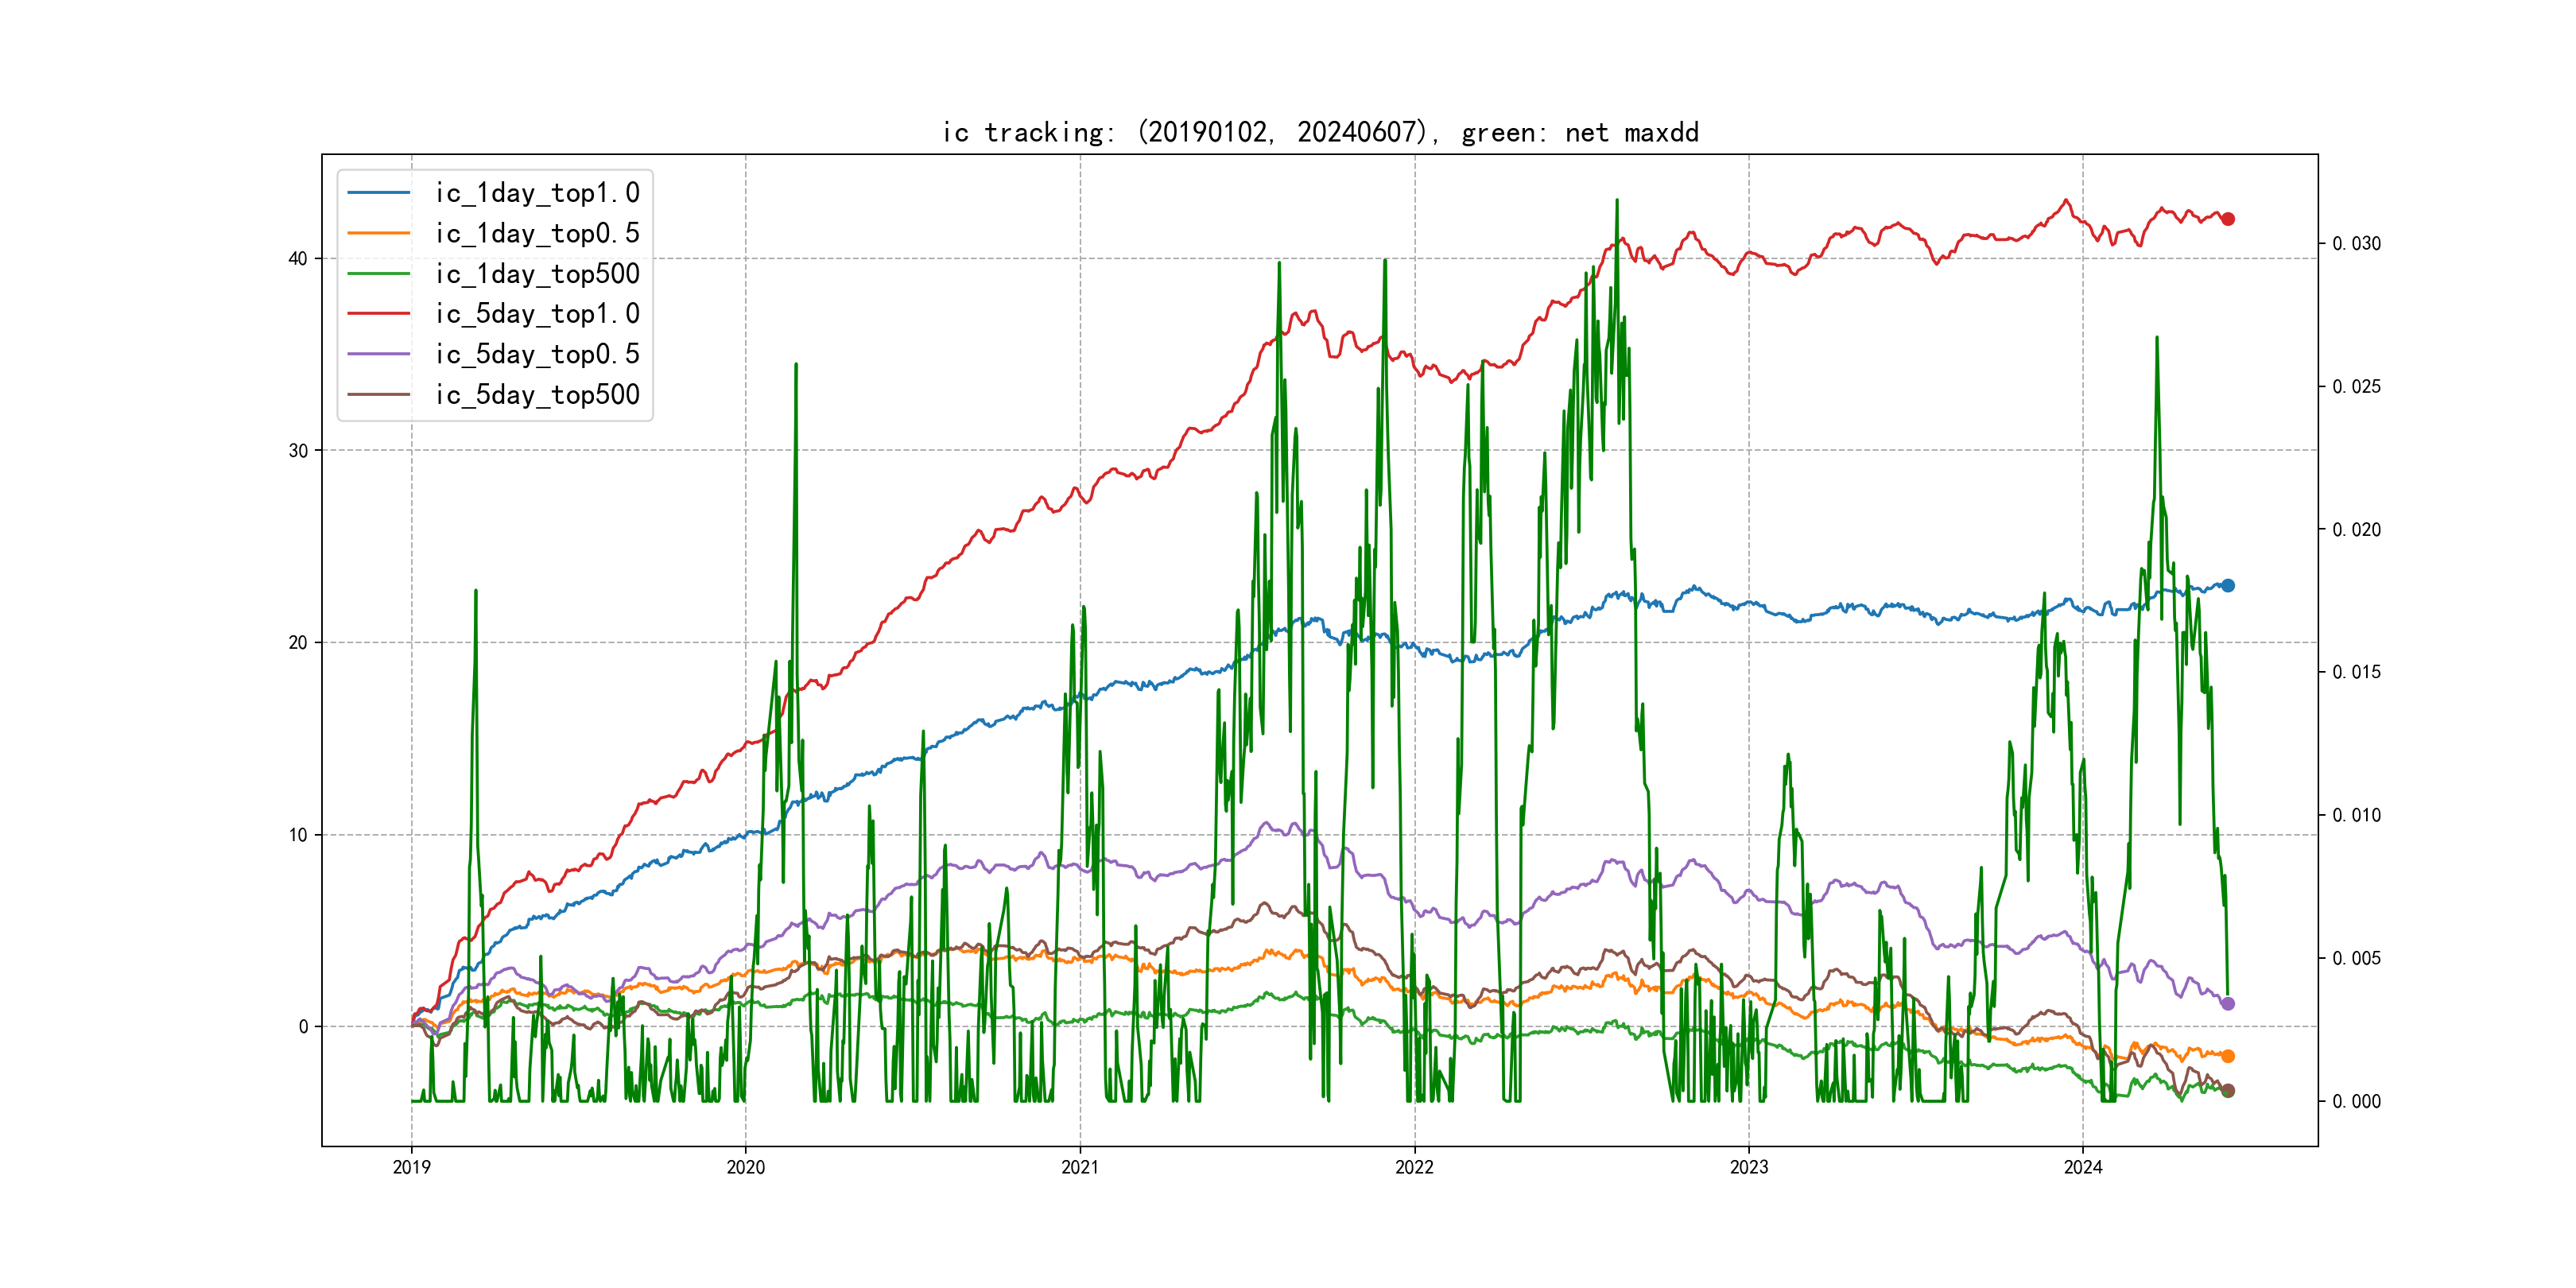2576x1288 pixels.
Task: Click the 0.000 right y-axis label
Action: [x=2356, y=1102]
